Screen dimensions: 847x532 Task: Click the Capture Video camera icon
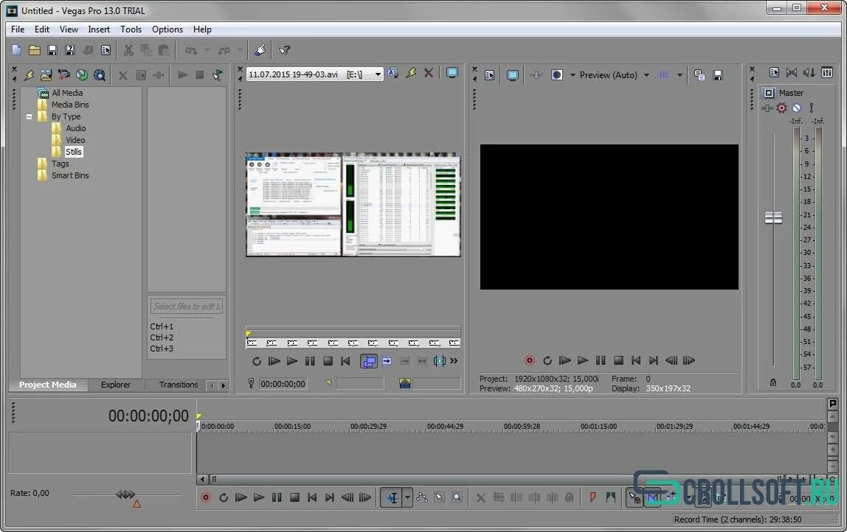pyautogui.click(x=64, y=75)
